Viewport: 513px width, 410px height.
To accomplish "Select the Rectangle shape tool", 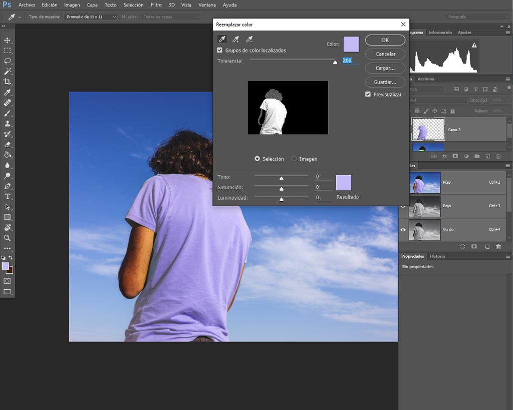I will coord(7,217).
